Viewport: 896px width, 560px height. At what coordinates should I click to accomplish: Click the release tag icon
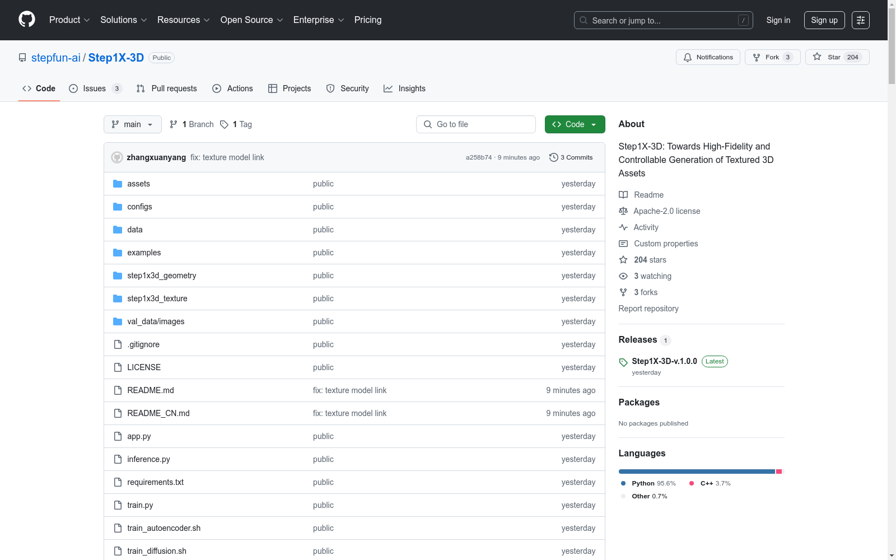coord(623,362)
